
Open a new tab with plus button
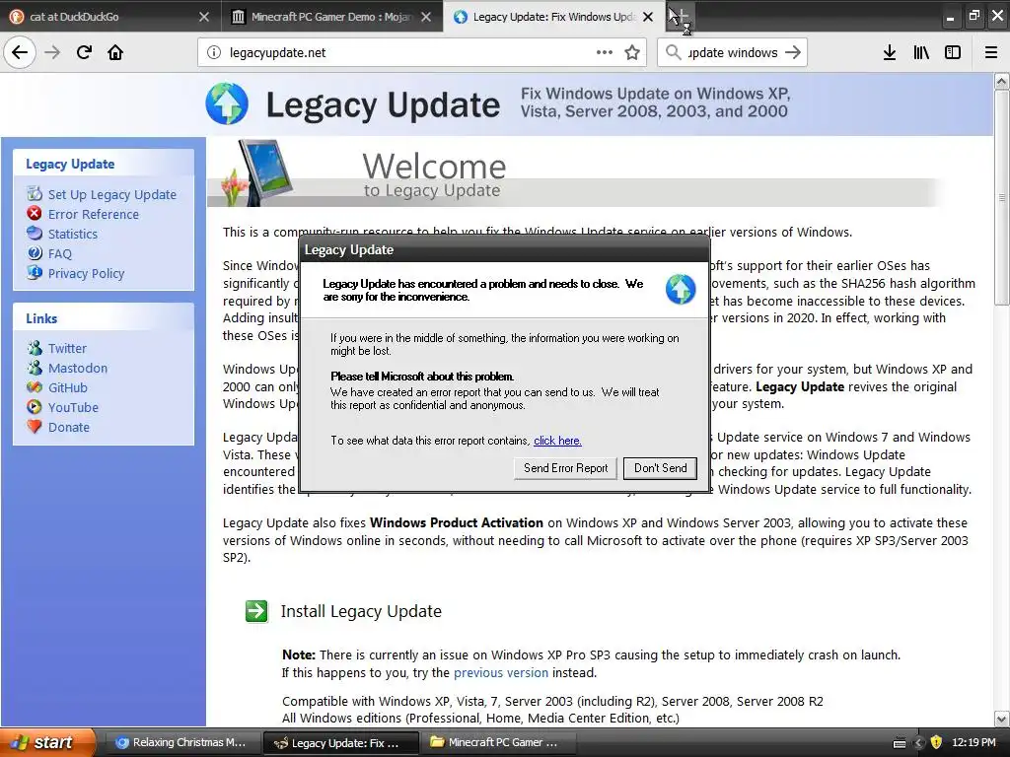pos(680,16)
